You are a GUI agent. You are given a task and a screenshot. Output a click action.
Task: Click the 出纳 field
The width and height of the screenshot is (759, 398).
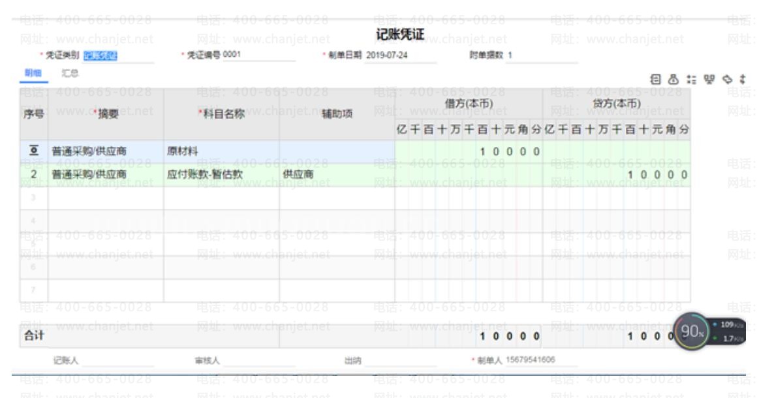400,360
